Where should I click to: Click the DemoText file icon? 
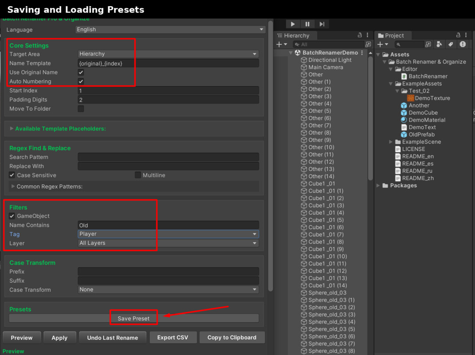(404, 127)
